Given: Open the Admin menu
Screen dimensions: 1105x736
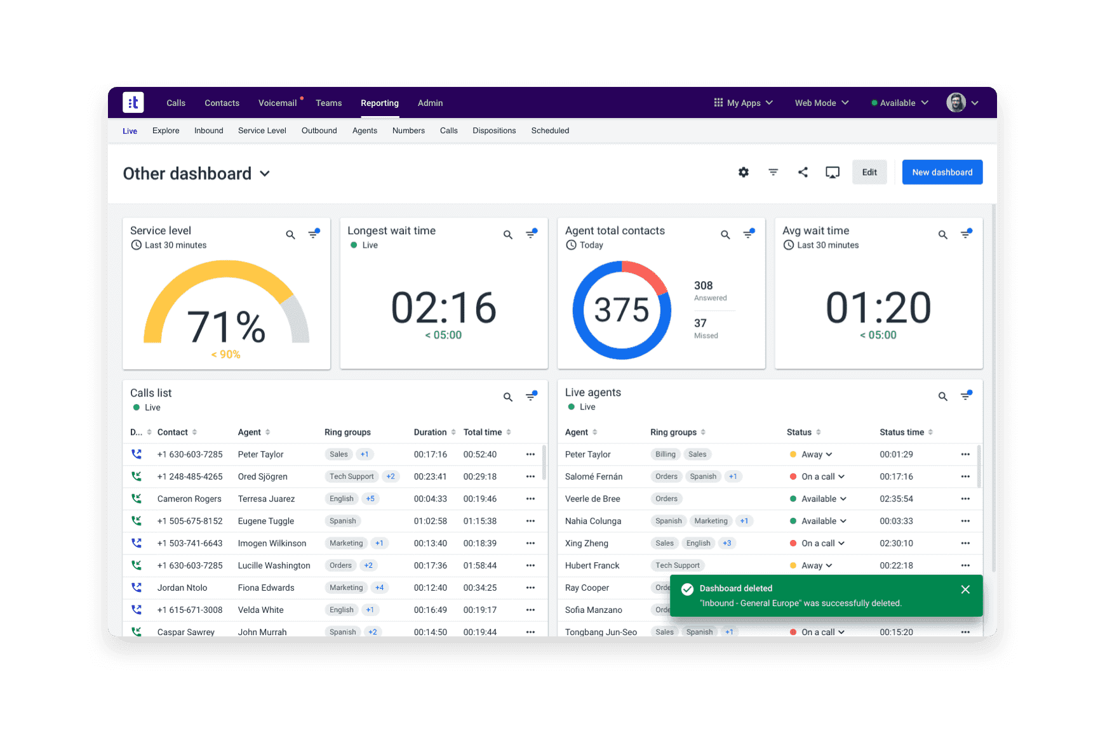Looking at the screenshot, I should point(430,103).
